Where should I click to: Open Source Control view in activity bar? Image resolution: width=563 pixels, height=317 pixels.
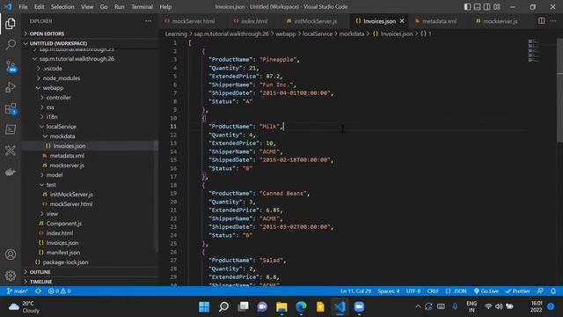[11, 66]
